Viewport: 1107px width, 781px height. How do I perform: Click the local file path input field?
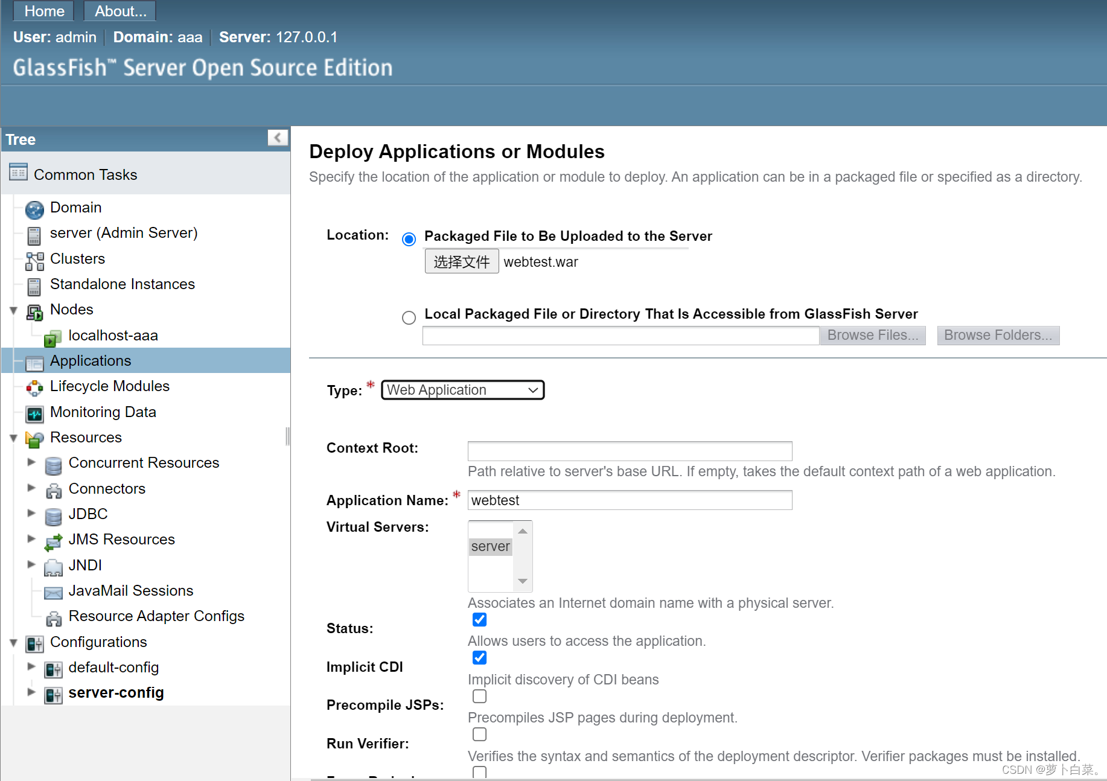pyautogui.click(x=620, y=336)
